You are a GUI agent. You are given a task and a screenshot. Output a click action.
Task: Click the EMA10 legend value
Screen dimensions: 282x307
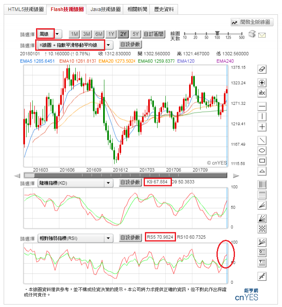(x=78, y=61)
